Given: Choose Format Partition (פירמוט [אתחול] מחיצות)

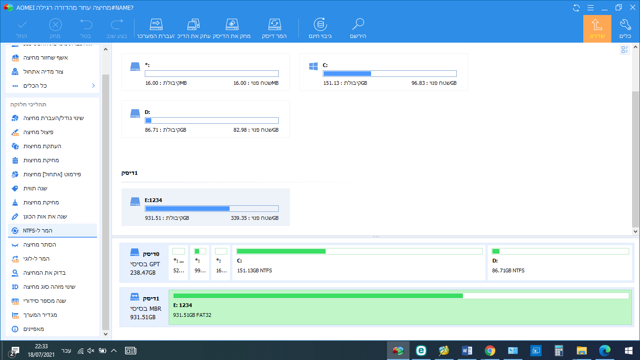Looking at the screenshot, I should 52,174.
